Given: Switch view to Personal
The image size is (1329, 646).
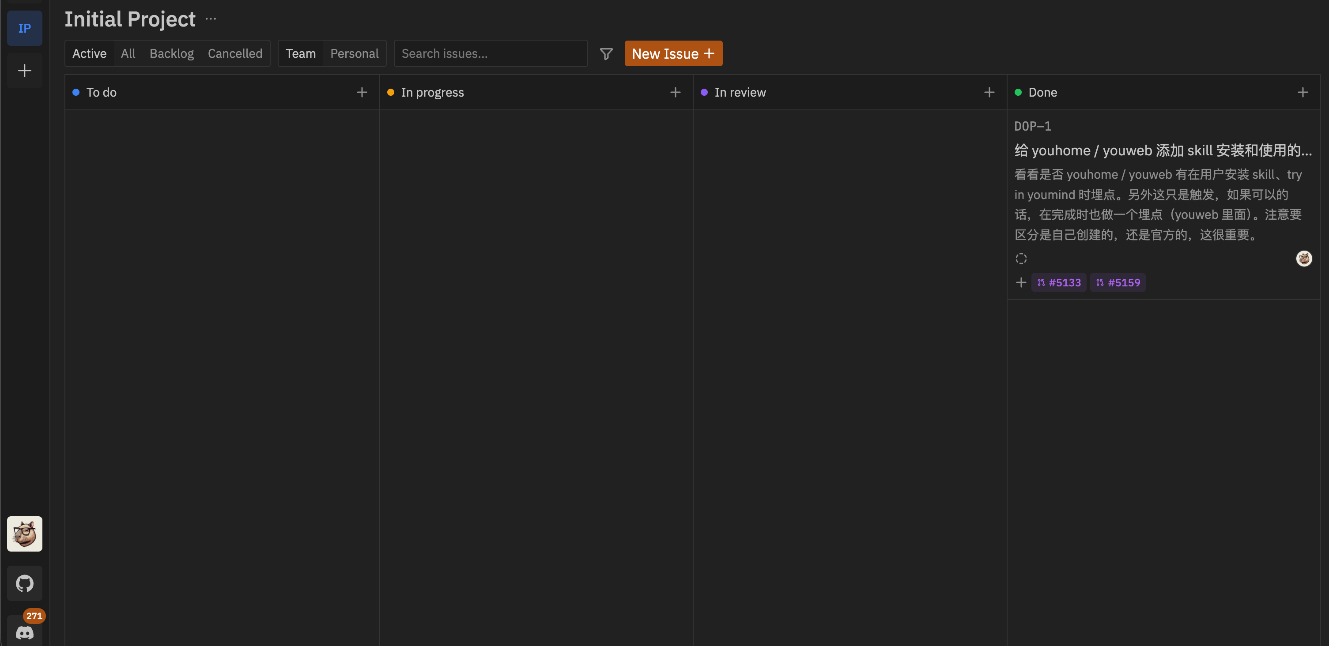Looking at the screenshot, I should pyautogui.click(x=354, y=54).
